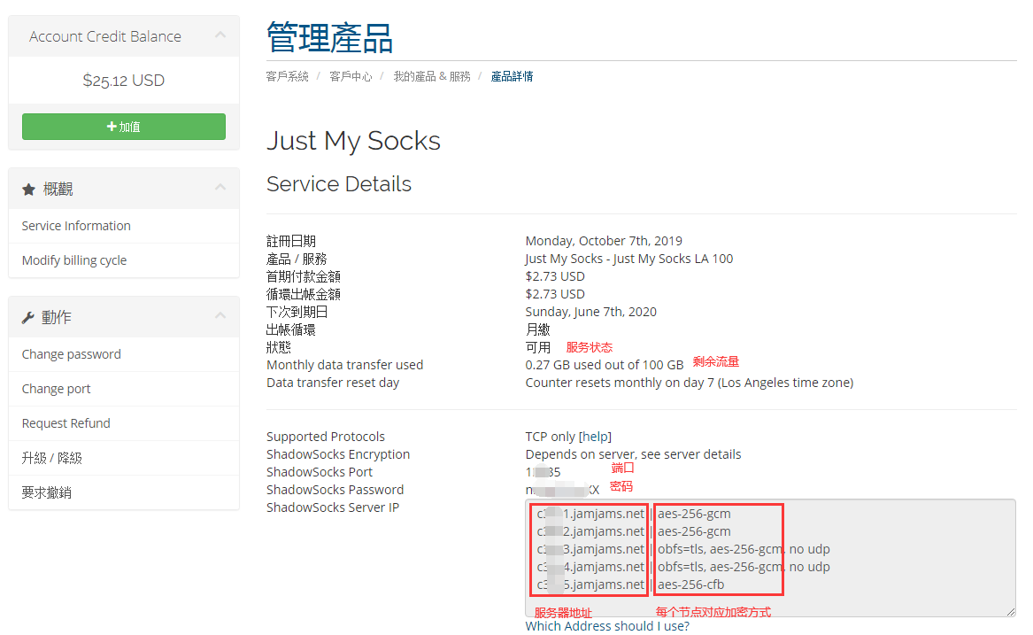Open Modify billing cycle option
Screen dimensions: 1033x635
[x=74, y=260]
